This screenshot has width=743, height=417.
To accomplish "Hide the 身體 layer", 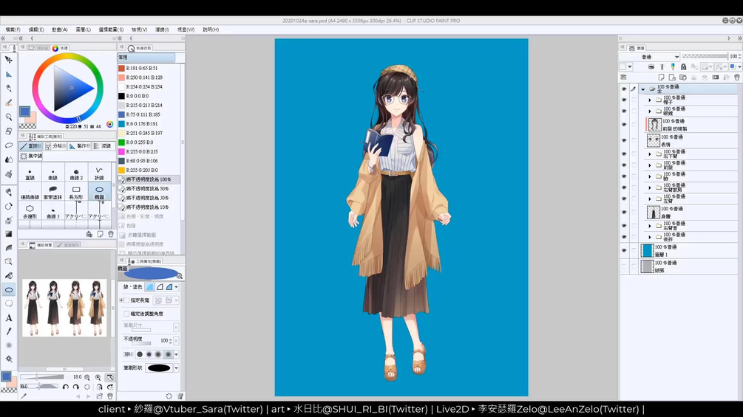I will 624,213.
